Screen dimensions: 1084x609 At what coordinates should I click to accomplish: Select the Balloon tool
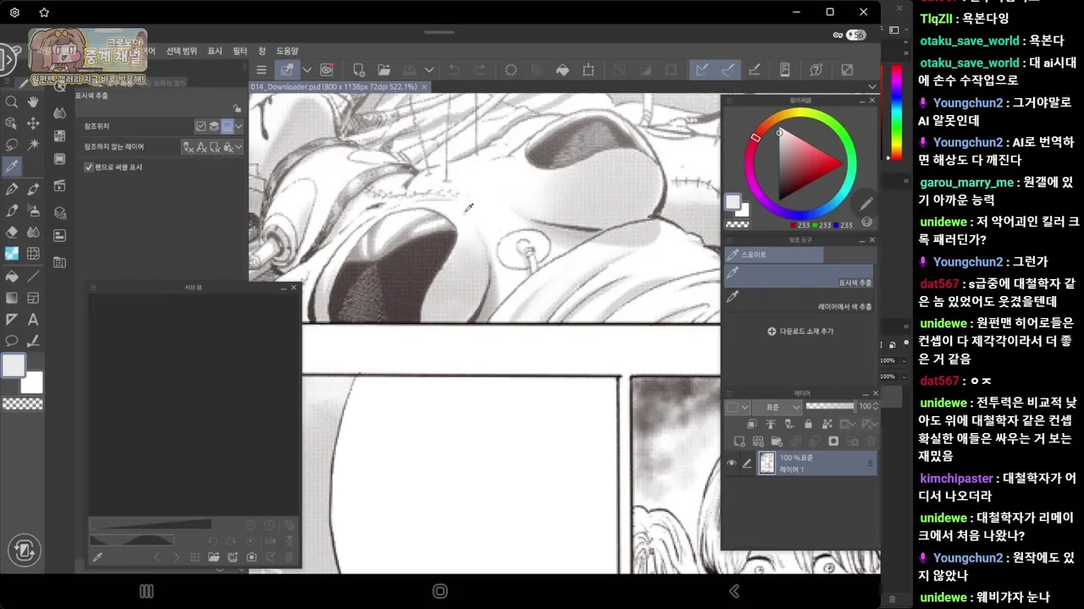(12, 341)
